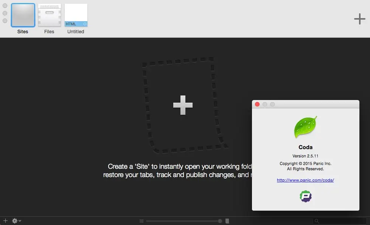
Task: Click the bold 'Coda' app name
Action: point(306,147)
